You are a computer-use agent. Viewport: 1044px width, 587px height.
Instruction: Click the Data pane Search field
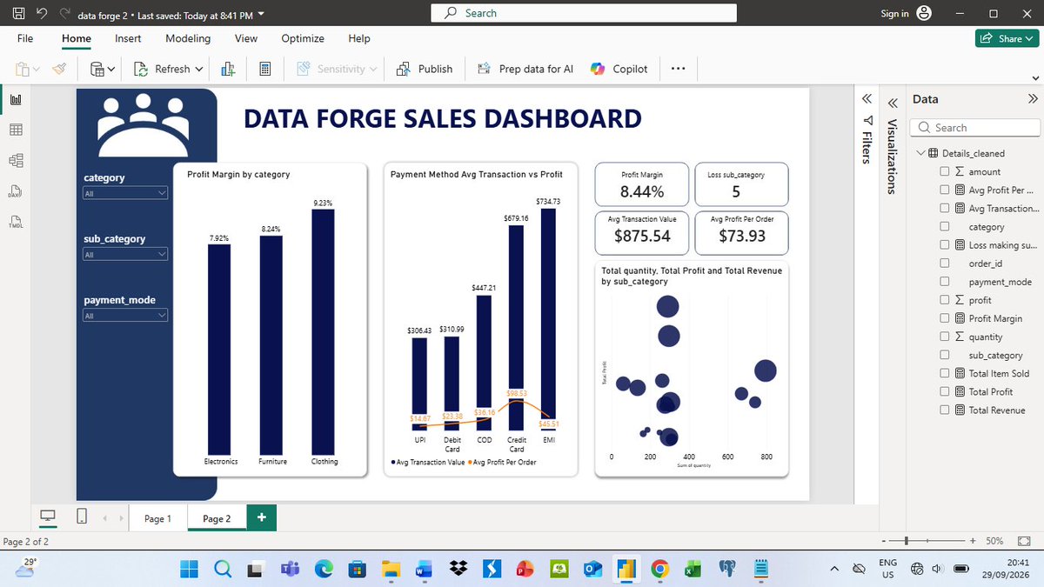pos(975,127)
